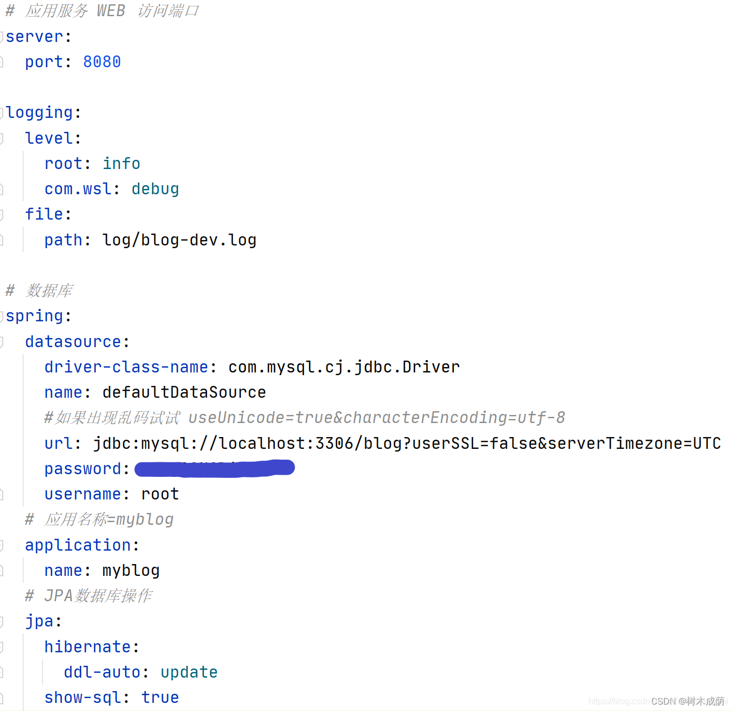The height and width of the screenshot is (711, 733).
Task: Click the log path 'log/blog-dev.log'
Action: tap(180, 240)
